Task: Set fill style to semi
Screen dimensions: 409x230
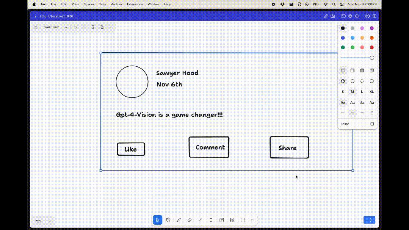Action: pos(353,70)
